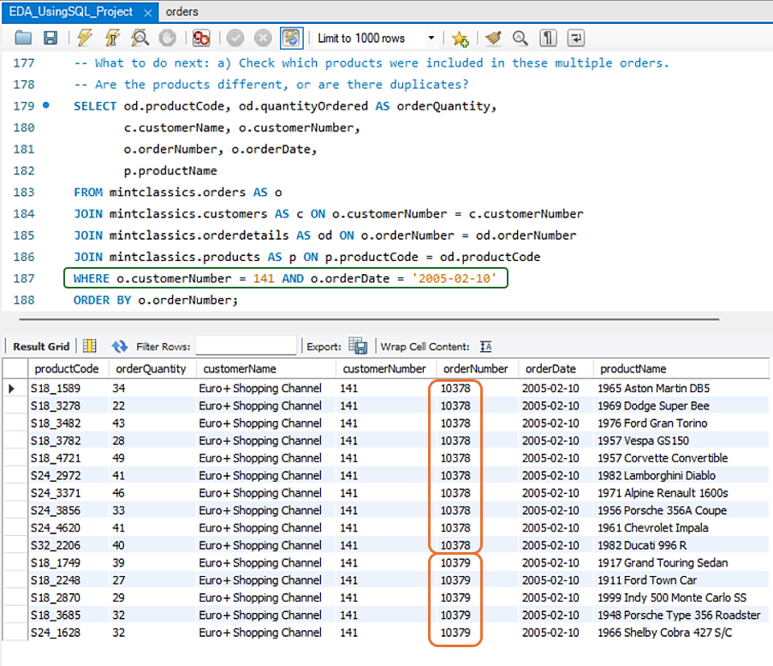Viewport: 773px width, 666px height.
Task: Toggle Wrap Cell Content icon
Action: 486,347
